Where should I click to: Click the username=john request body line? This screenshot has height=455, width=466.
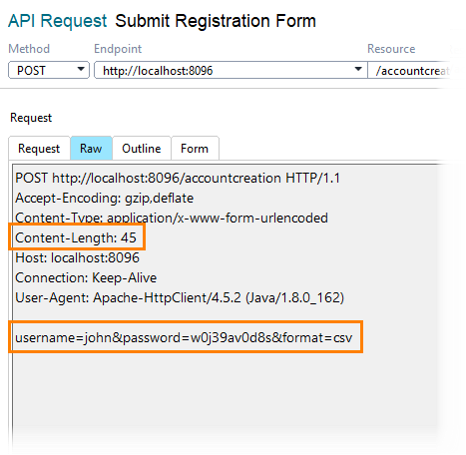click(x=184, y=337)
